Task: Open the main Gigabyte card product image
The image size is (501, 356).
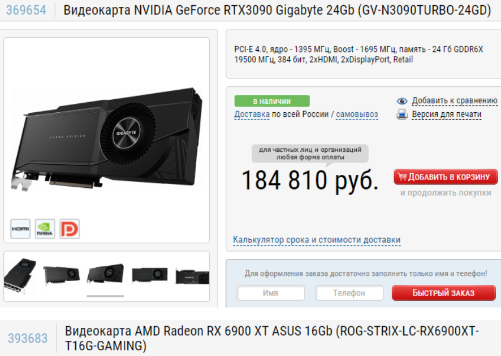Action: (107, 139)
